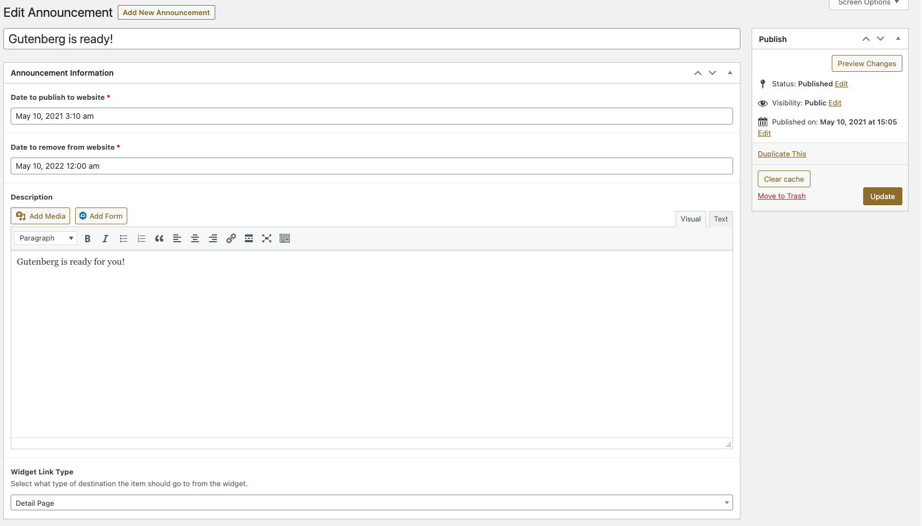This screenshot has height=526, width=922.
Task: Edit the post Status
Action: pos(841,84)
